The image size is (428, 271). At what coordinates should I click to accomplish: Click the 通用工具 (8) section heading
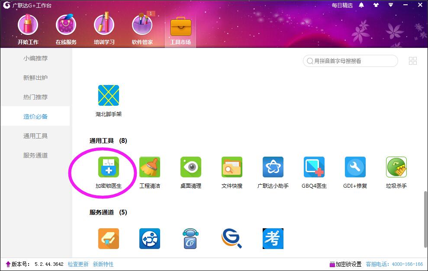[x=108, y=140]
